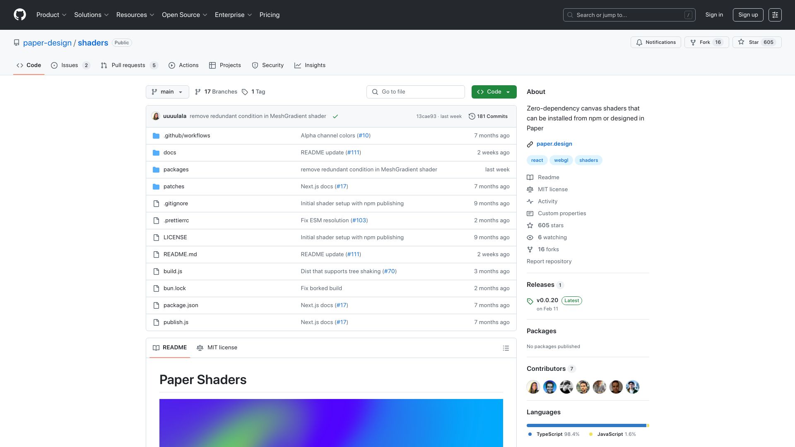Star the shaders repository
This screenshot has height=447, width=795.
(x=757, y=42)
